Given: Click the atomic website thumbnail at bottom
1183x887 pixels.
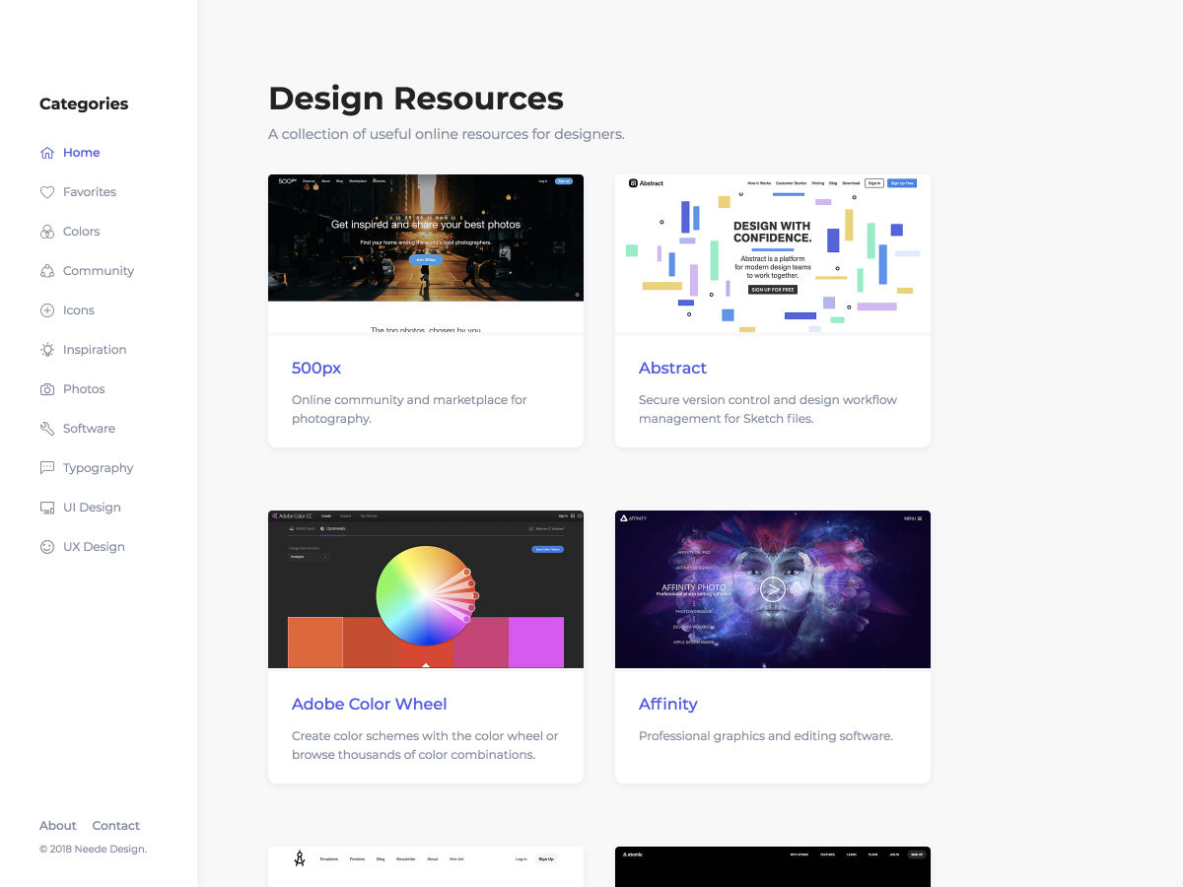Looking at the screenshot, I should (x=773, y=867).
